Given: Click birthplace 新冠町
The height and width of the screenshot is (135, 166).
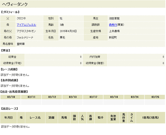Looking at the screenshot, I should coord(113,37).
